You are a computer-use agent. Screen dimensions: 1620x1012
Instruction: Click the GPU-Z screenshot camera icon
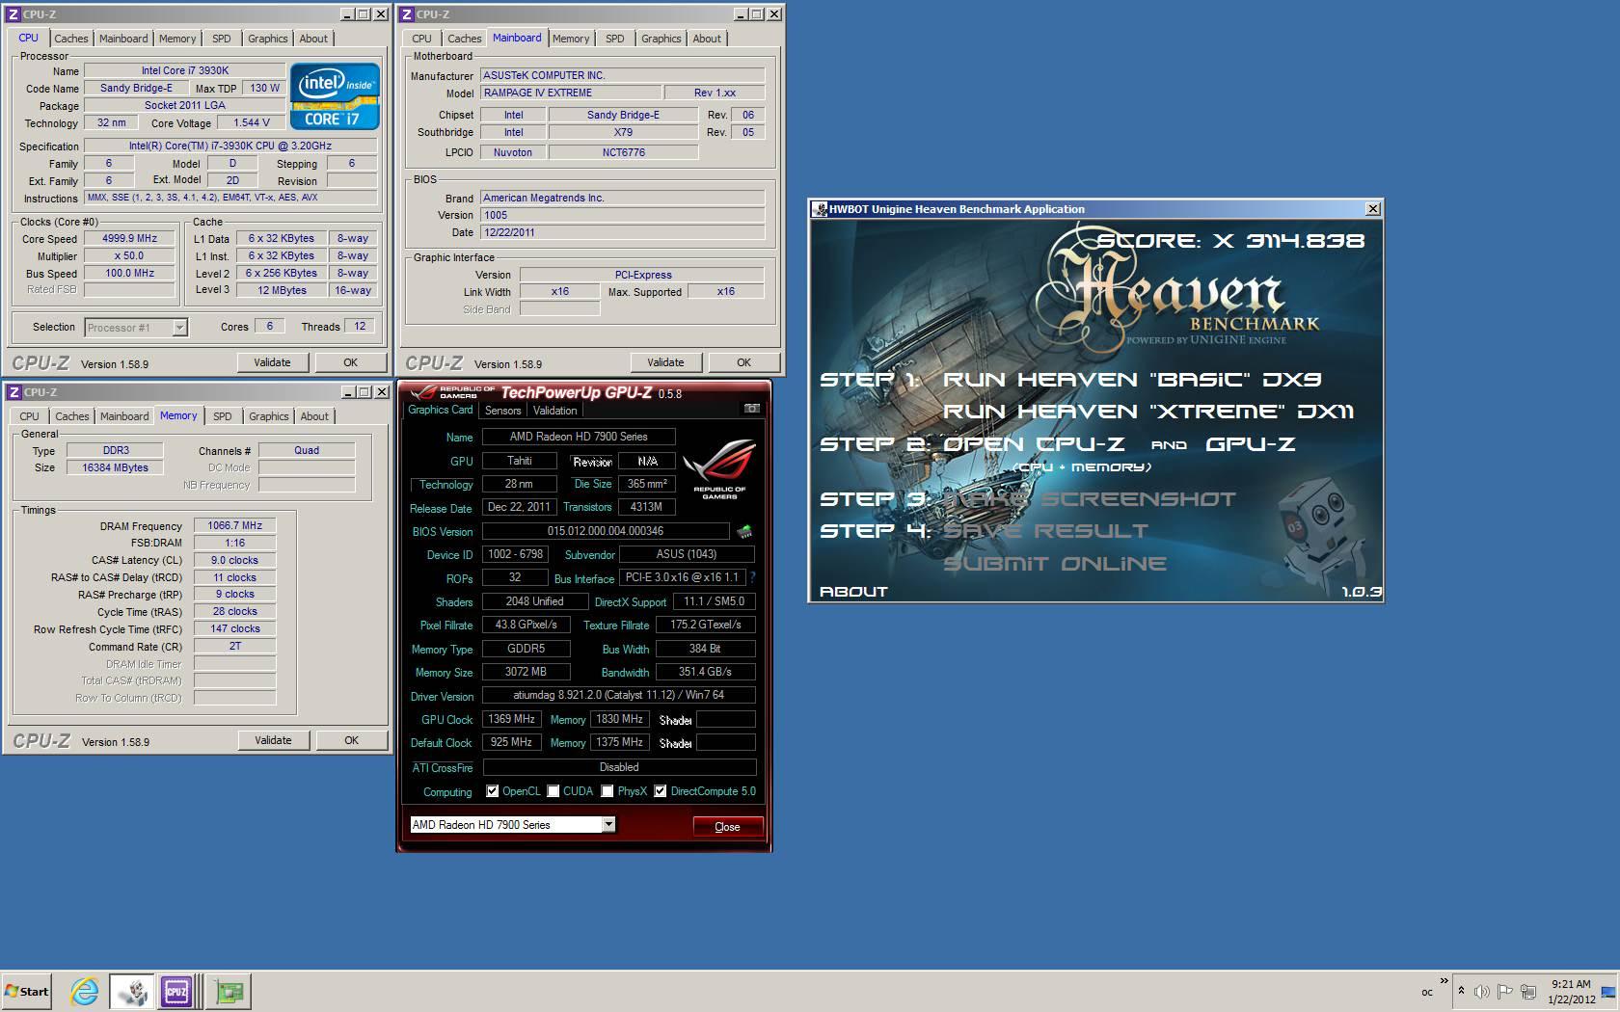coord(752,409)
